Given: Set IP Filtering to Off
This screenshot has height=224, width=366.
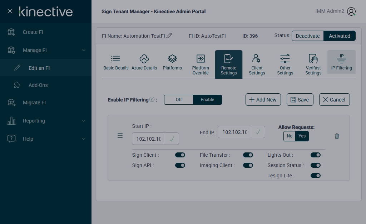Looking at the screenshot, I should (x=179, y=100).
